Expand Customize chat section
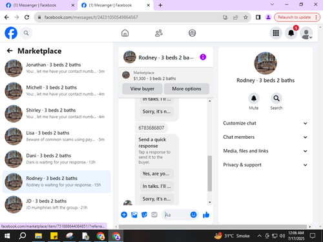323x242 pixels. (265, 123)
